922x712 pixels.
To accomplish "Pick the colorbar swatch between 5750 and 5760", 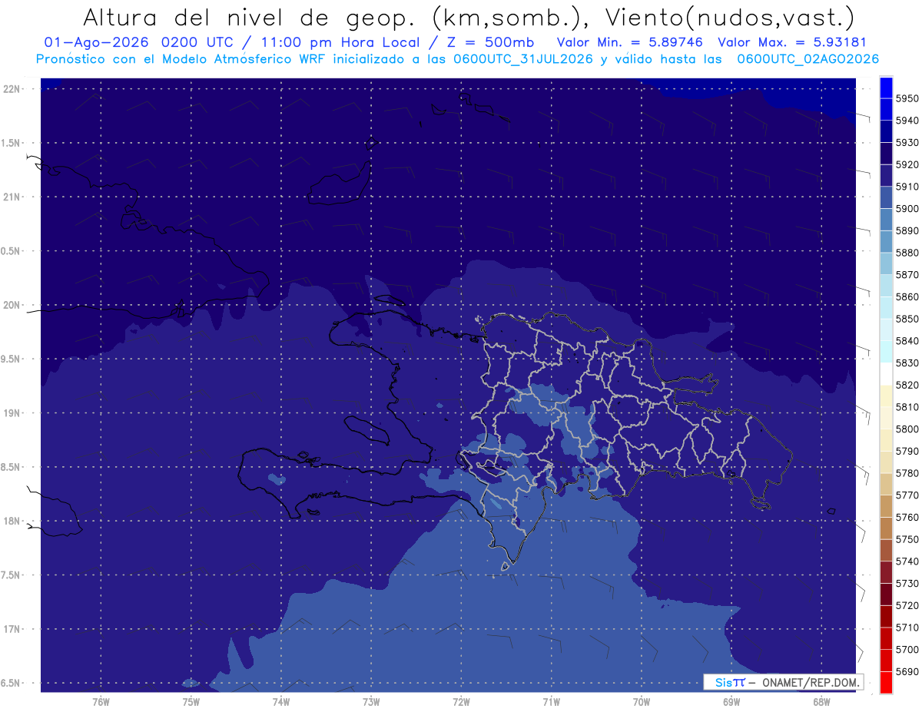I will pyautogui.click(x=886, y=528).
